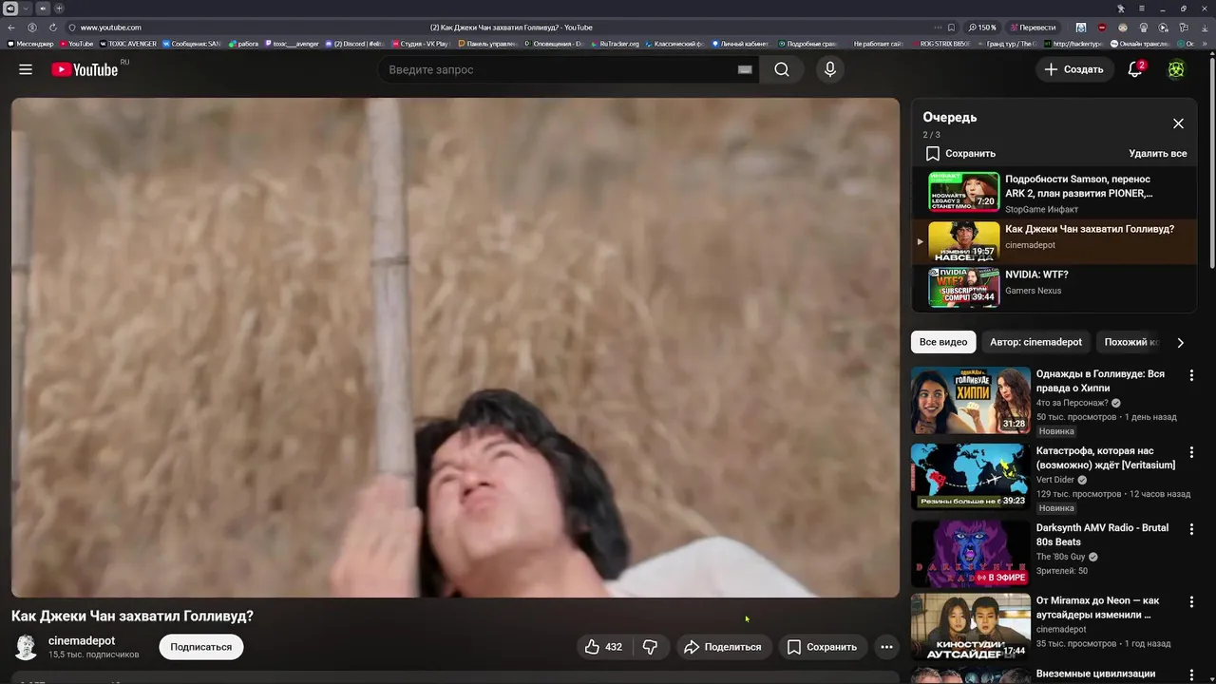
Task: Save the video with Сохранить under player
Action: 823,647
